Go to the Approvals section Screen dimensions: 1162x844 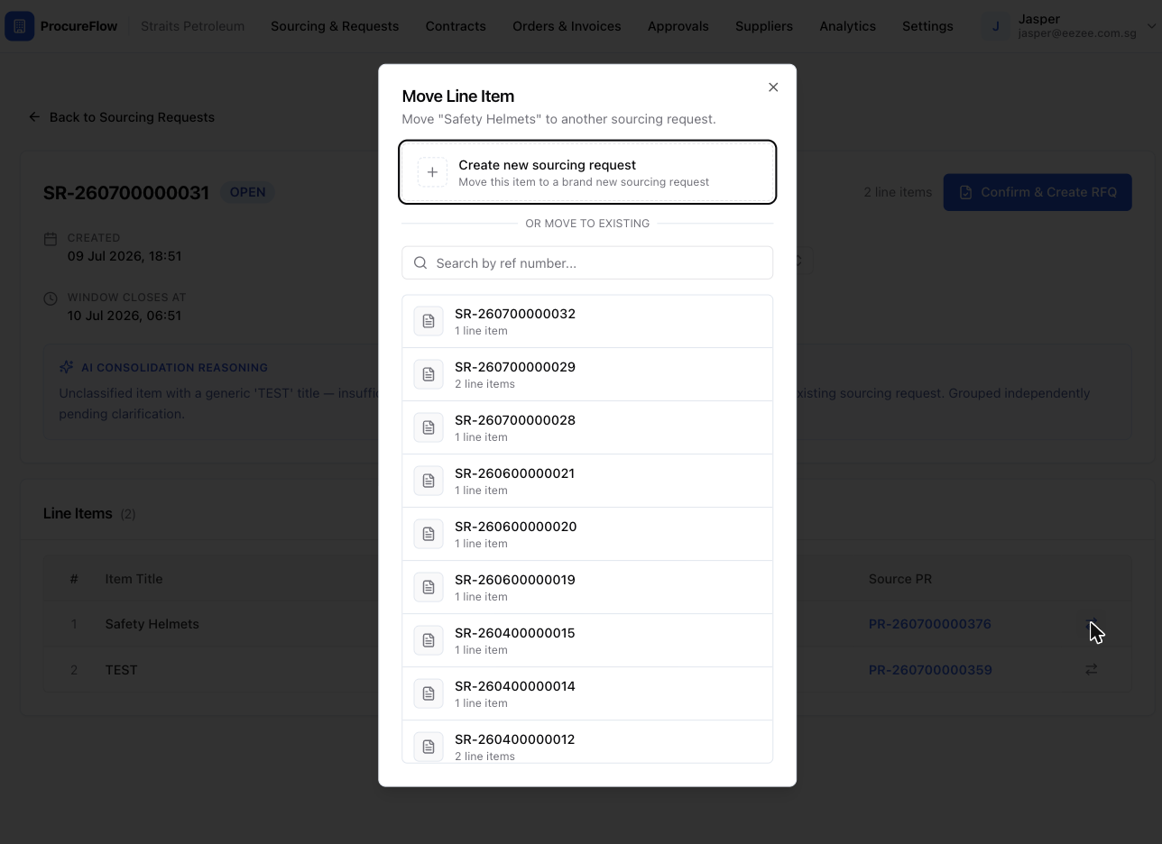point(678,26)
